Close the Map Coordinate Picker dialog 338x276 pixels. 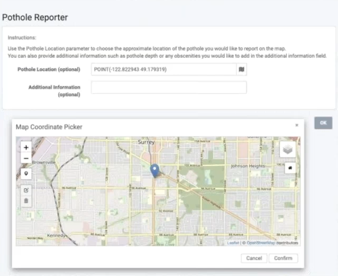point(297,125)
